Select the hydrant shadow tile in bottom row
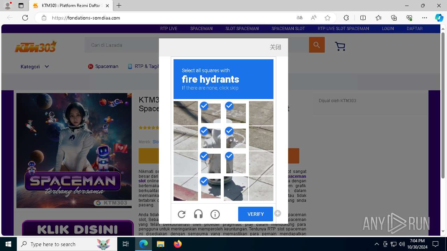The width and height of the screenshot is (447, 251). tap(236, 189)
